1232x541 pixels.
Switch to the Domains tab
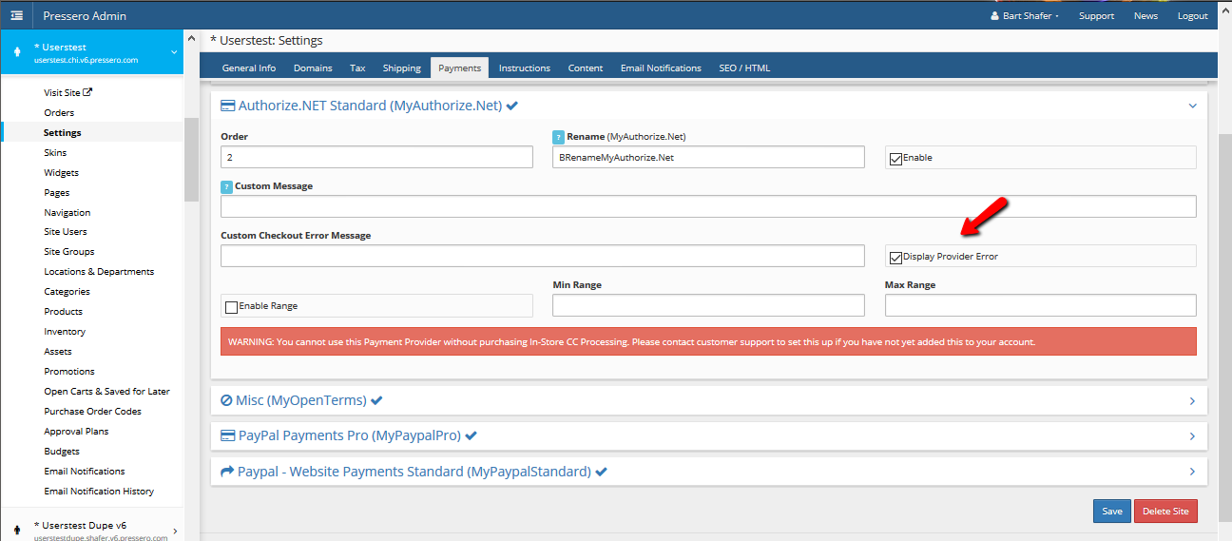point(313,68)
